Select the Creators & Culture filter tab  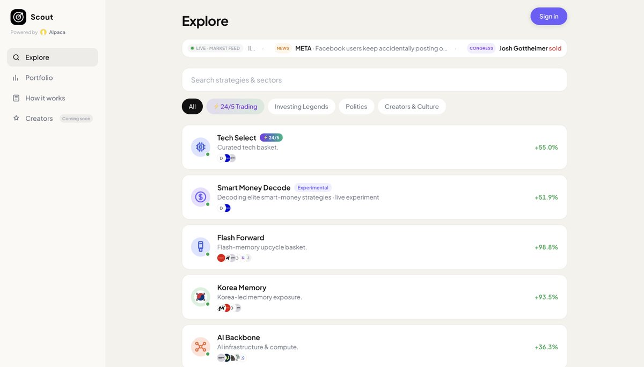412,107
